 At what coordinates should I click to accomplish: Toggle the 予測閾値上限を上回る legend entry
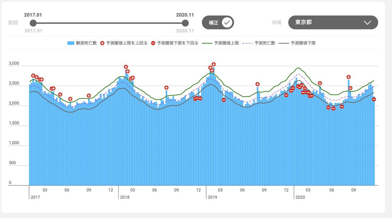[123, 43]
